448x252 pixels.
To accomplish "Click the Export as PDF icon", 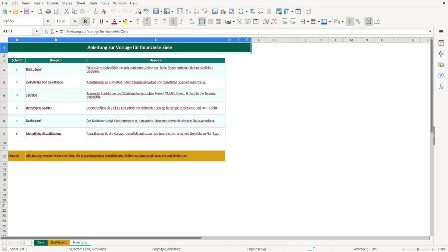I will (x=40, y=12).
